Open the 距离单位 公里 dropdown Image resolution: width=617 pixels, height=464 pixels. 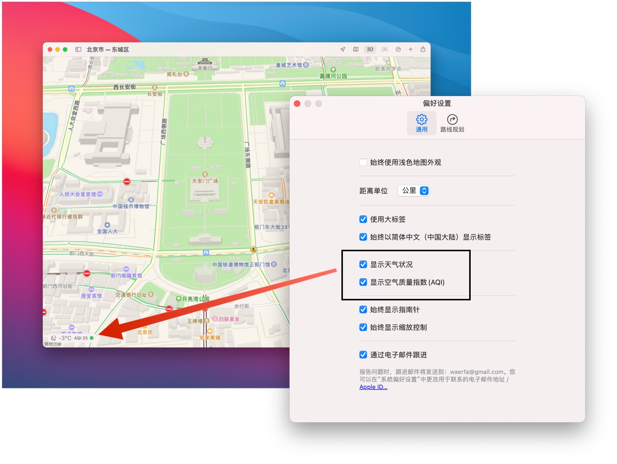pos(414,191)
